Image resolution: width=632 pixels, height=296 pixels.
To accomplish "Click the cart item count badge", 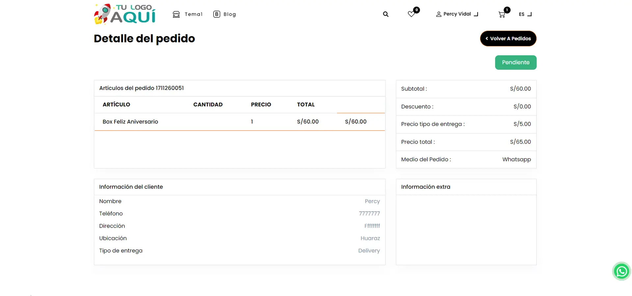I will [507, 10].
